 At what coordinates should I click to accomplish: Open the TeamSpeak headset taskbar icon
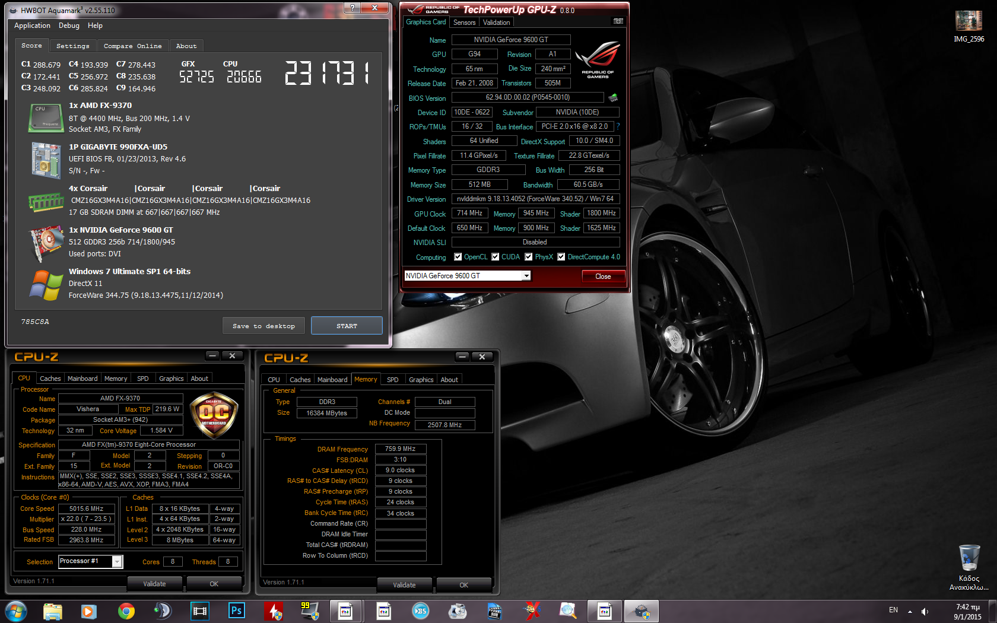coord(163,611)
